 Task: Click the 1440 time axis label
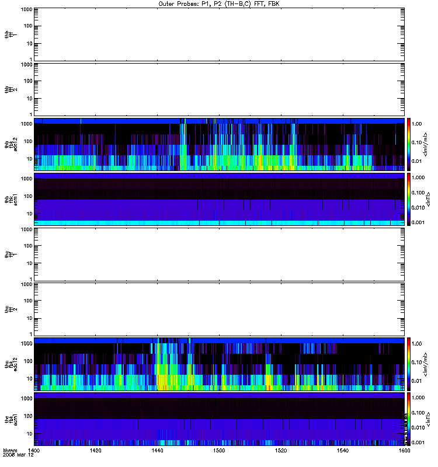coord(157,450)
